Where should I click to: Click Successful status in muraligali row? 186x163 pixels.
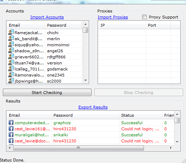132,135
